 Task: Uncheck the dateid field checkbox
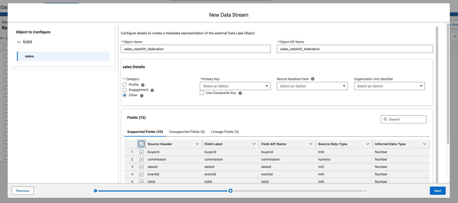click(141, 167)
